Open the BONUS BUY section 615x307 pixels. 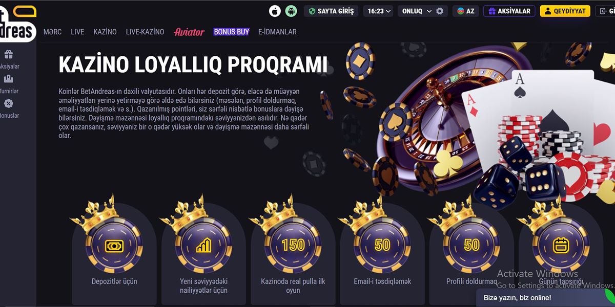click(232, 32)
